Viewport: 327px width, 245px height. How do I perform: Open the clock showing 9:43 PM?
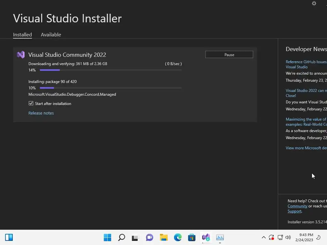pos(304,237)
